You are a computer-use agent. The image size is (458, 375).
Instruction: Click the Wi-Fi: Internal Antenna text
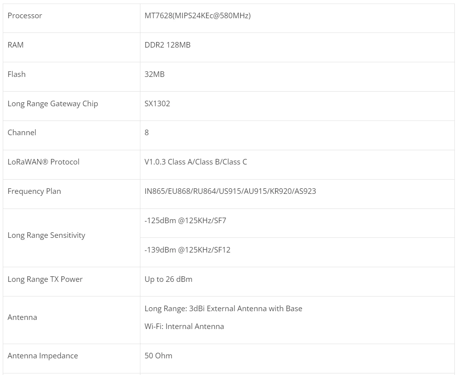click(184, 327)
